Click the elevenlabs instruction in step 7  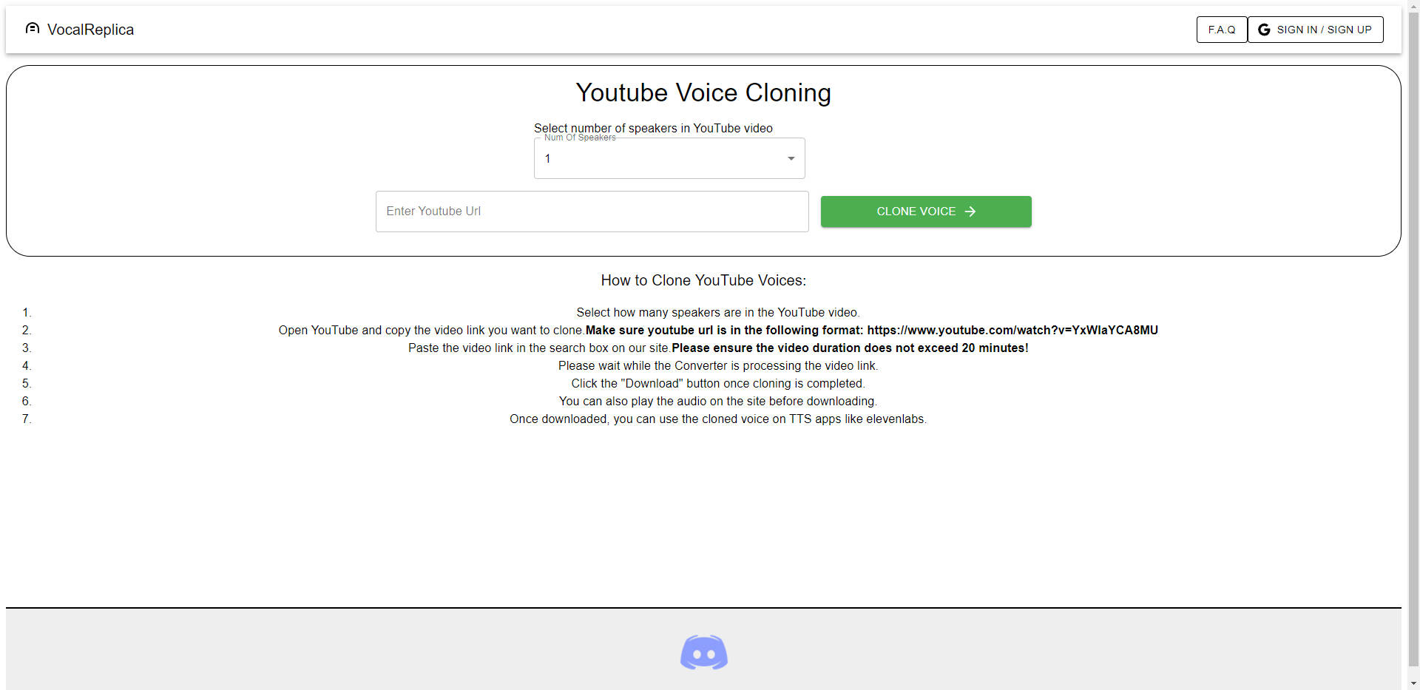point(717,419)
